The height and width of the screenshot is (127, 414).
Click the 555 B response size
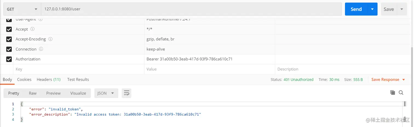pos(358,80)
